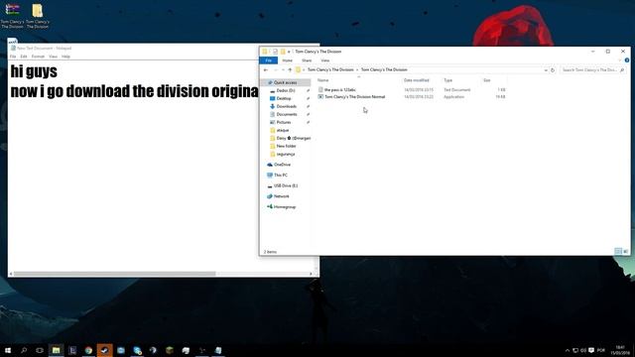Open Skype from the taskbar
This screenshot has height=357, width=635.
pyautogui.click(x=137, y=350)
